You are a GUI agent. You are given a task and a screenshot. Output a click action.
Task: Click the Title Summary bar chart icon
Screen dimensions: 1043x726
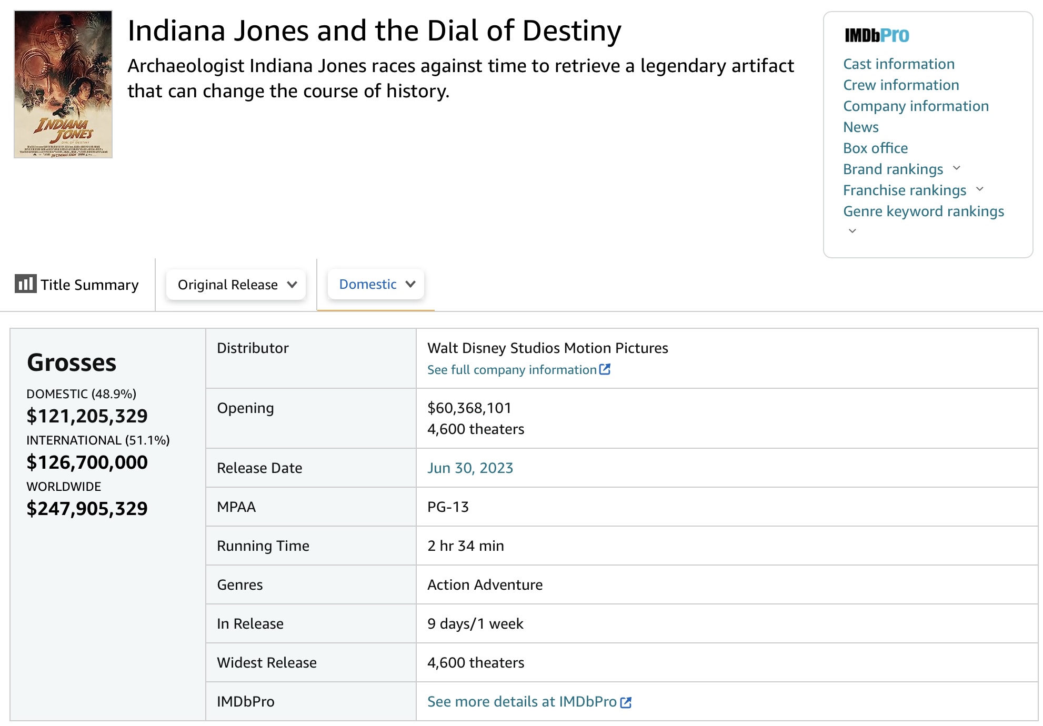pos(25,284)
